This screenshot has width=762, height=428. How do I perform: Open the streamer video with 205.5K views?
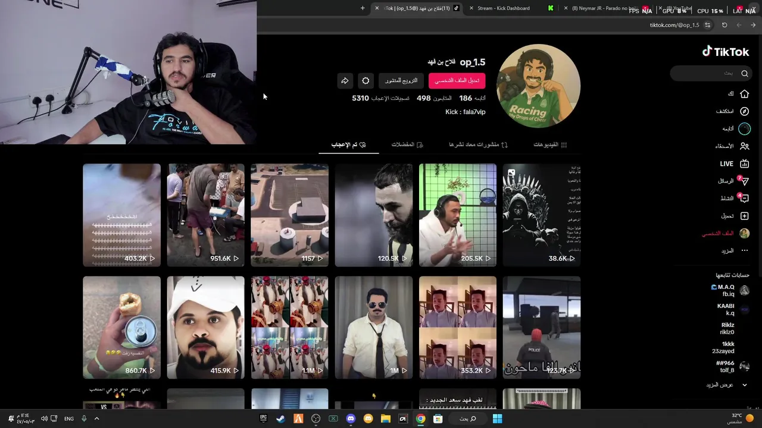pyautogui.click(x=458, y=215)
